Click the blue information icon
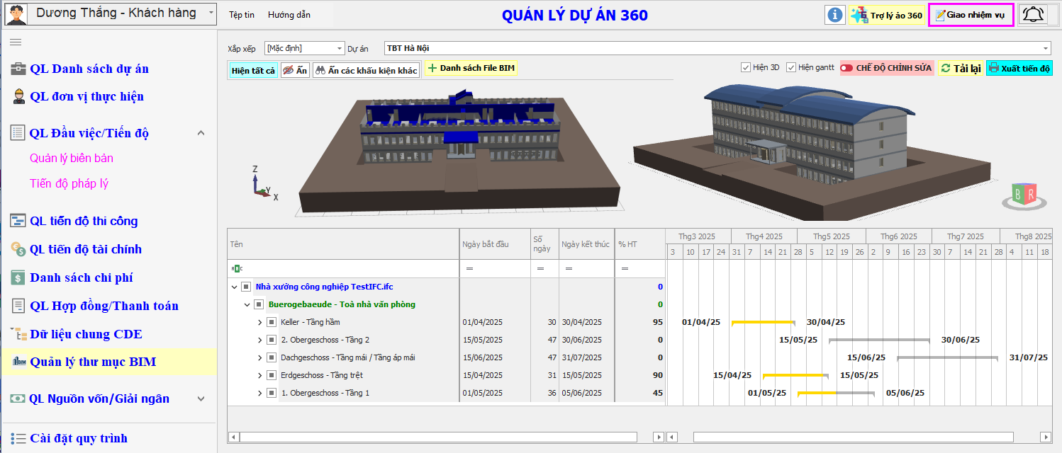 (x=835, y=15)
